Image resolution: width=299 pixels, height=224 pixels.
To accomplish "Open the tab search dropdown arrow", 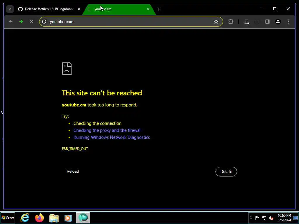I will click(x=10, y=9).
